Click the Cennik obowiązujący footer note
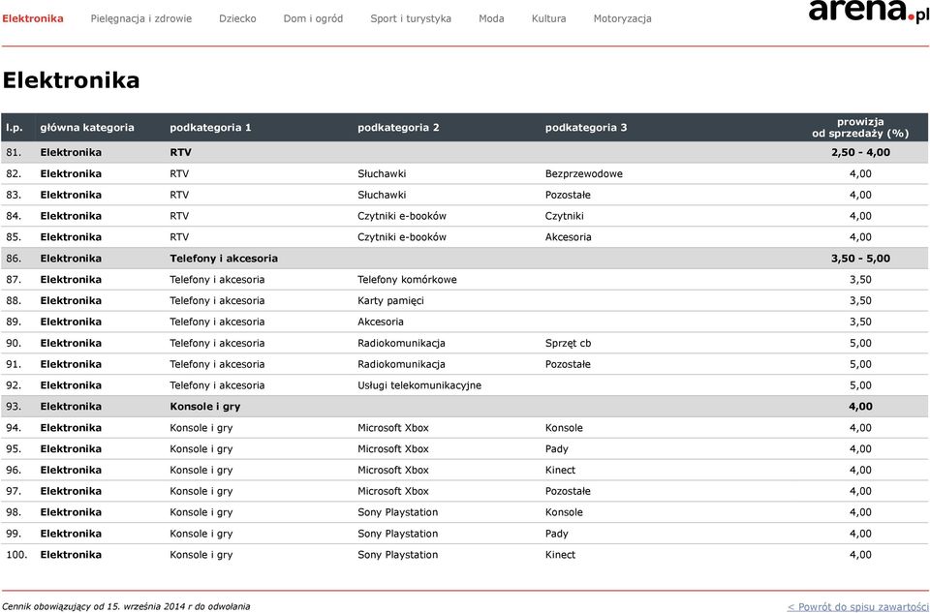Screen dimensions: 930x613 coord(126,606)
